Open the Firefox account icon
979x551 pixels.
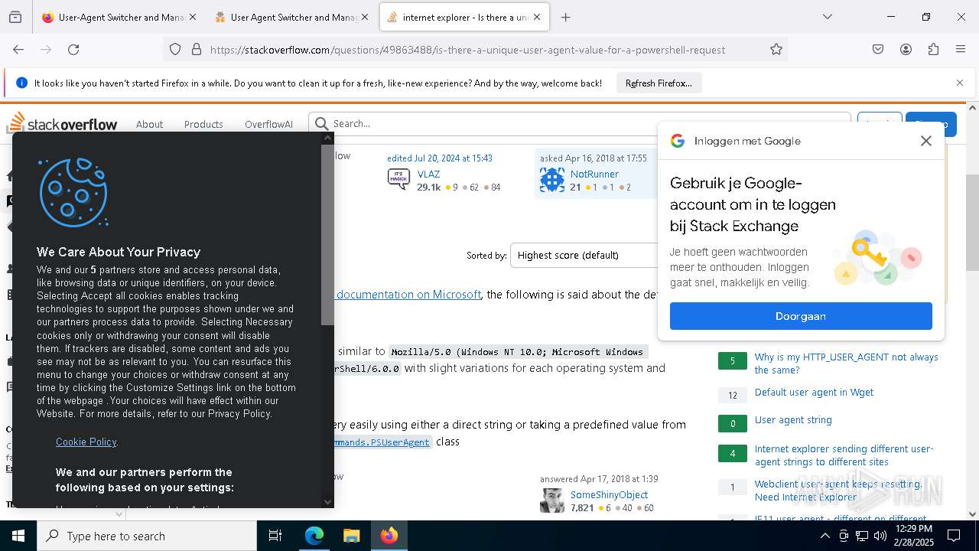coord(906,49)
